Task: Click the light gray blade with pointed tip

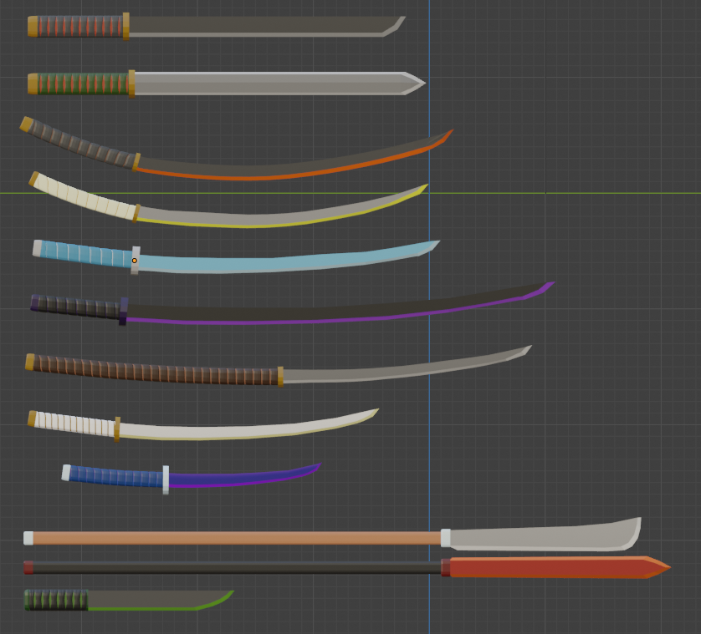Action: (x=268, y=84)
